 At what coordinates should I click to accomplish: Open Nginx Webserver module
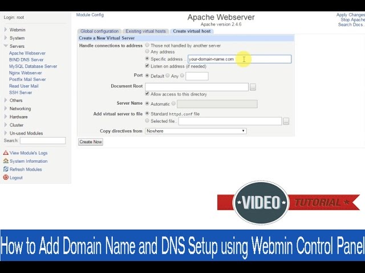[x=25, y=73]
